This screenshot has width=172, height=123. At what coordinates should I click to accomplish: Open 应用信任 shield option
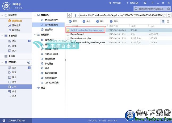(115, 3)
